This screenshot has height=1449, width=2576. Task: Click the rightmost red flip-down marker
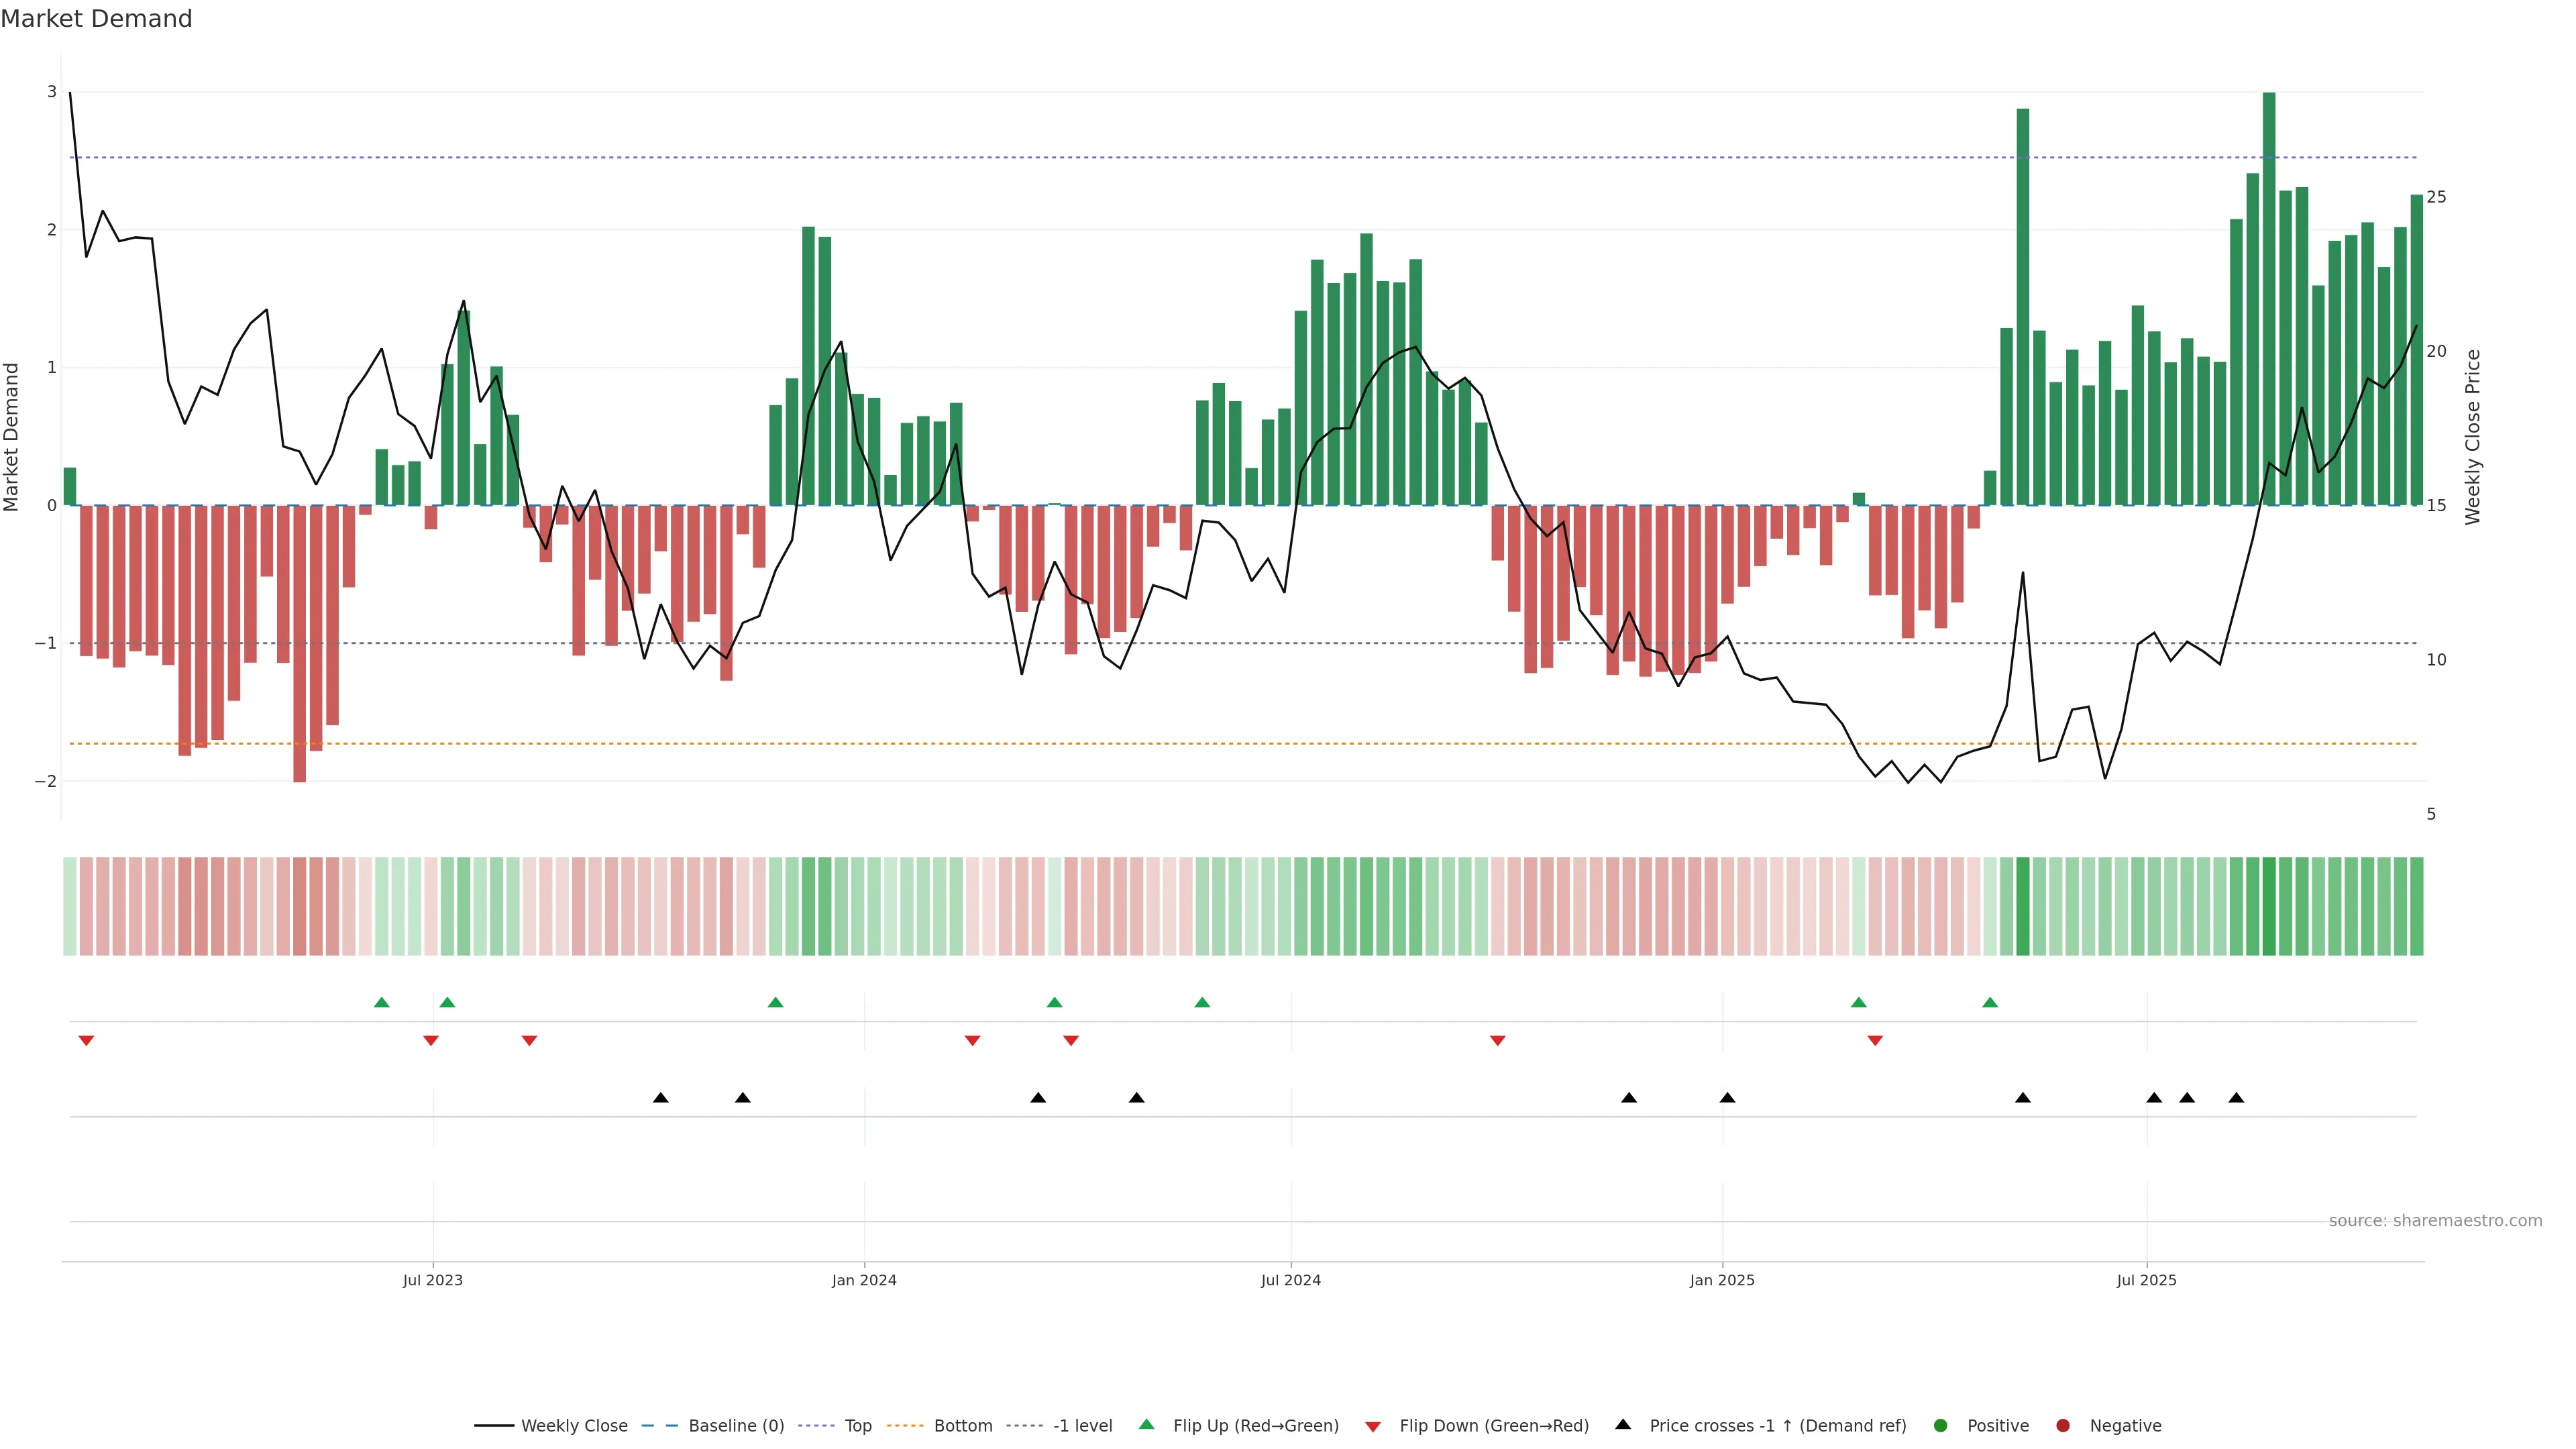(1875, 1041)
